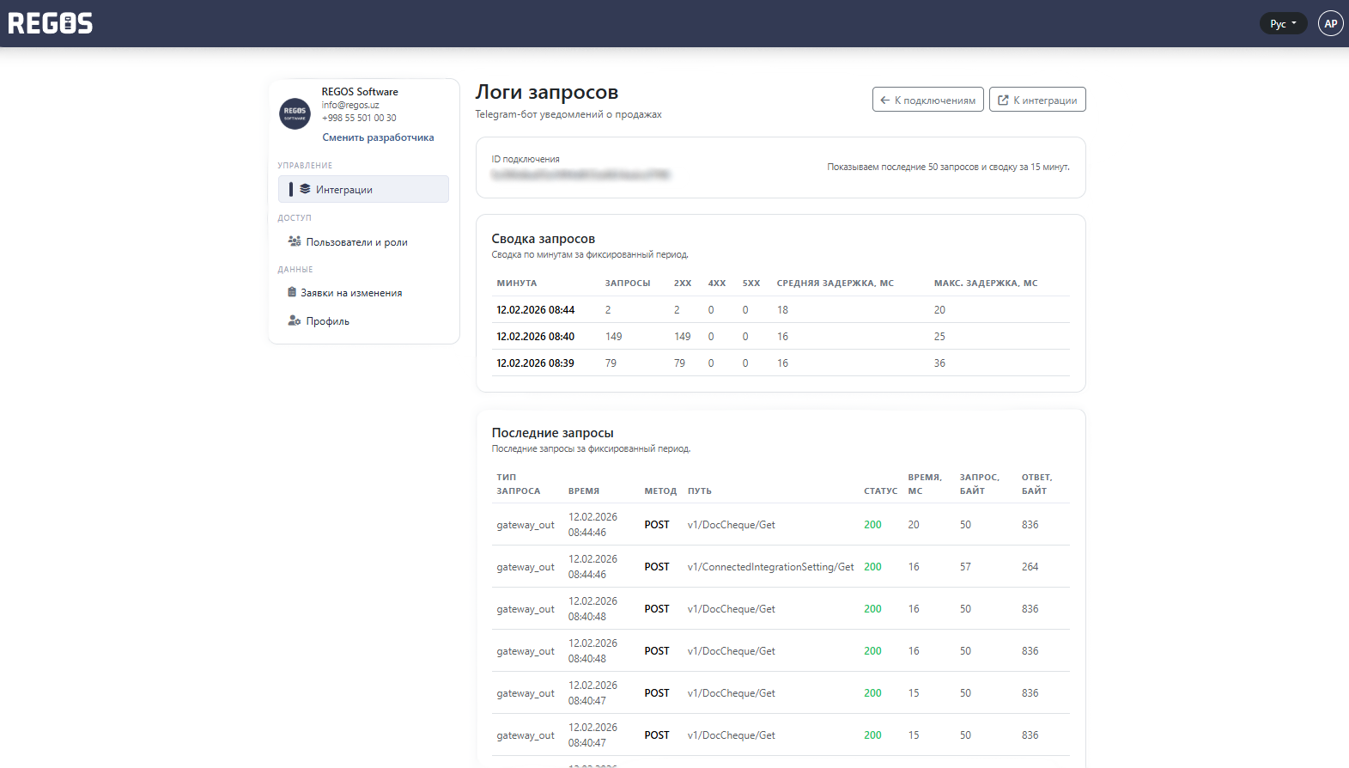Open Интеграции menu item
This screenshot has height=768, width=1349.
[344, 190]
